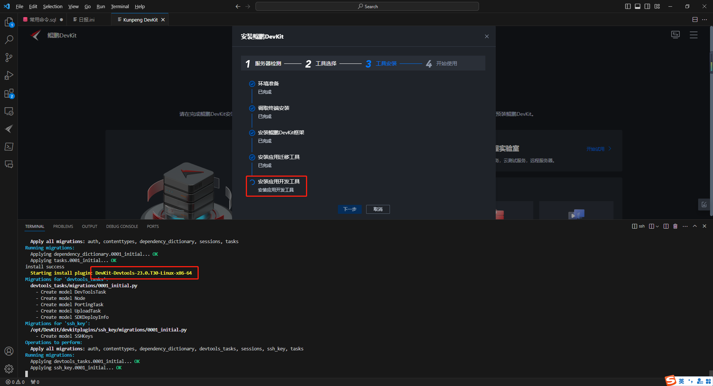Open the terminal more actions ellipsis menu
The image size is (713, 386).
pos(685,226)
